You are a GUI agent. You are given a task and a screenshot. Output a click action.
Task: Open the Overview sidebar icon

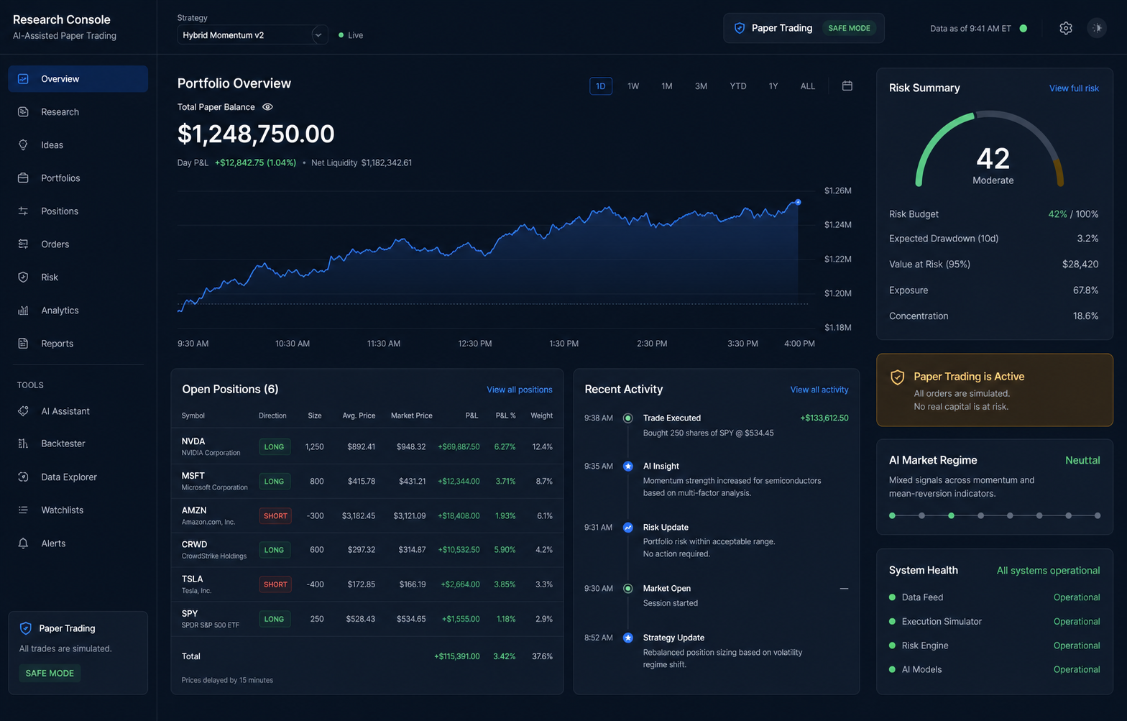tap(23, 79)
